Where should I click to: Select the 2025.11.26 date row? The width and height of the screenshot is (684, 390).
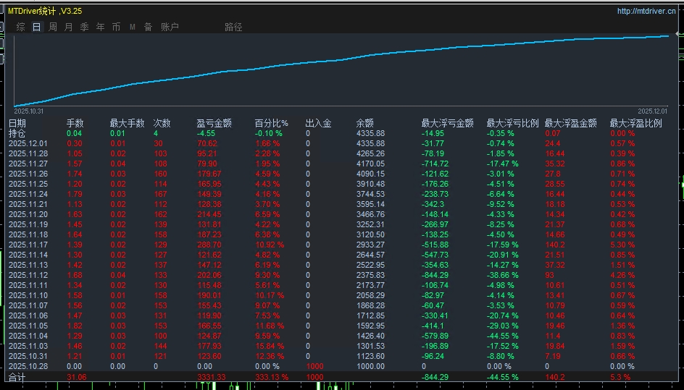[x=28, y=174]
